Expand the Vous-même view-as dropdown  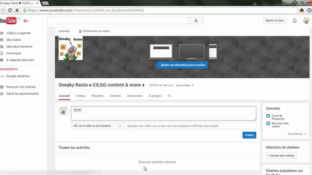[184, 86]
